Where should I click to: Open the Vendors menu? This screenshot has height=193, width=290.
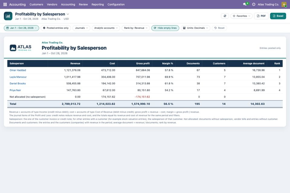(52, 5)
